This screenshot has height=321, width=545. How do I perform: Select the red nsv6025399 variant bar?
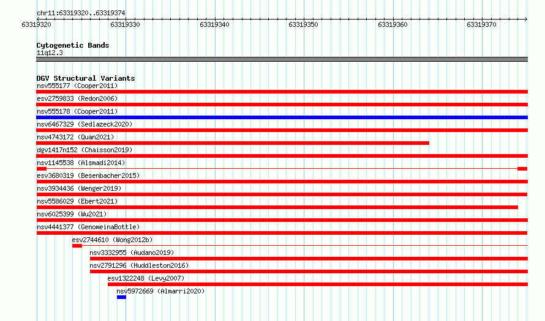pyautogui.click(x=282, y=220)
